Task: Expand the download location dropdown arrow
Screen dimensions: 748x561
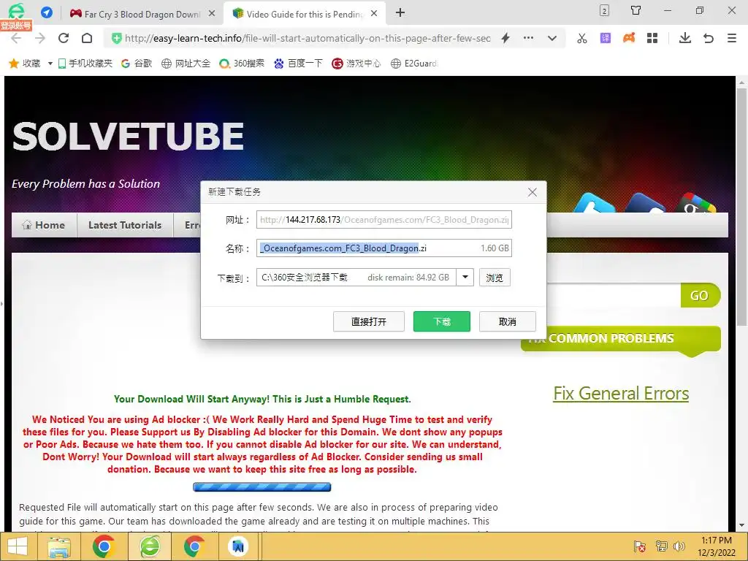Action: click(x=465, y=277)
